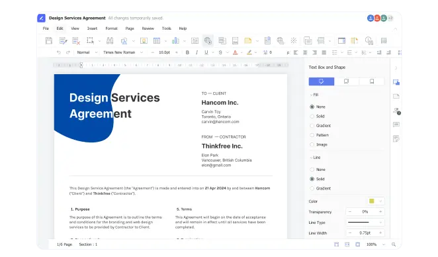Screen dimensions: 438x257
Task: Select the Pattern fill radio button
Action: point(312,135)
